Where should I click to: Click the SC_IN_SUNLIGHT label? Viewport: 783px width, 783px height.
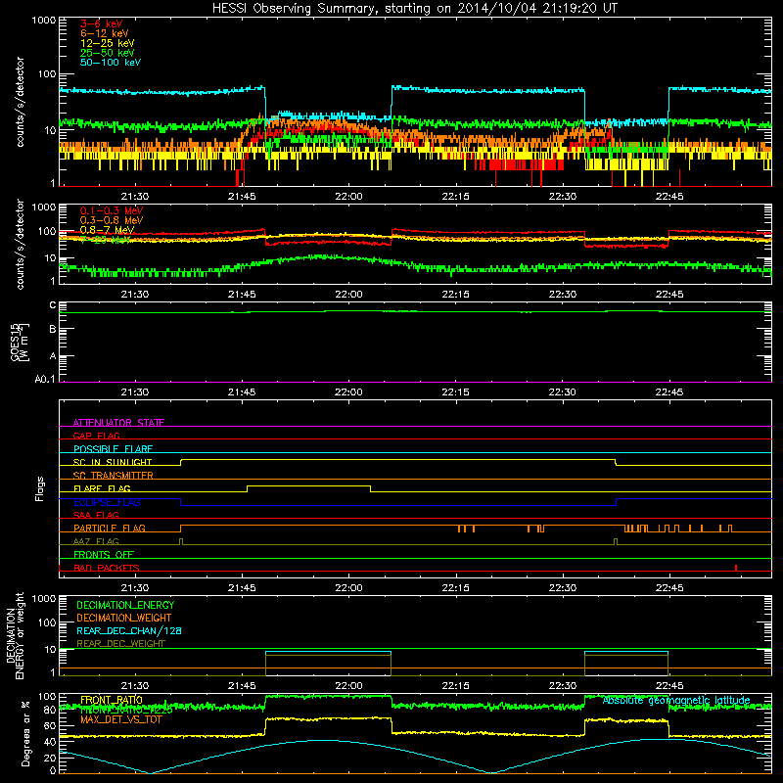point(113,462)
